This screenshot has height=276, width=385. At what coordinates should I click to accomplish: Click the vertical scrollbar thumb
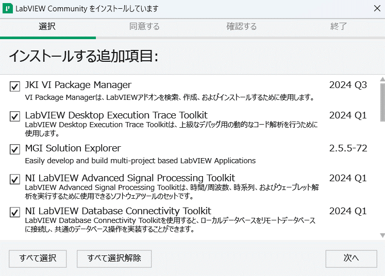point(382,102)
